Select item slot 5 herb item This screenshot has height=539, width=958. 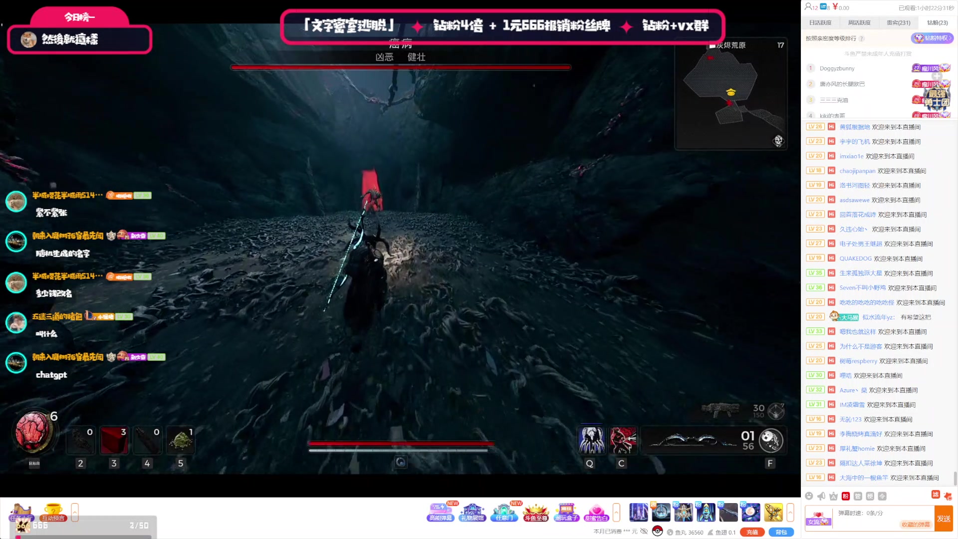[181, 440]
